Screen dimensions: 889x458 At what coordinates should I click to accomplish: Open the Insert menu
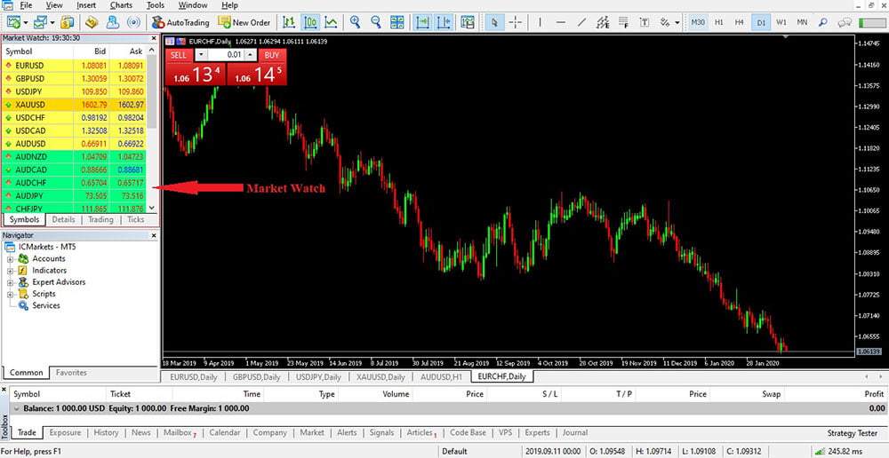pyautogui.click(x=86, y=5)
